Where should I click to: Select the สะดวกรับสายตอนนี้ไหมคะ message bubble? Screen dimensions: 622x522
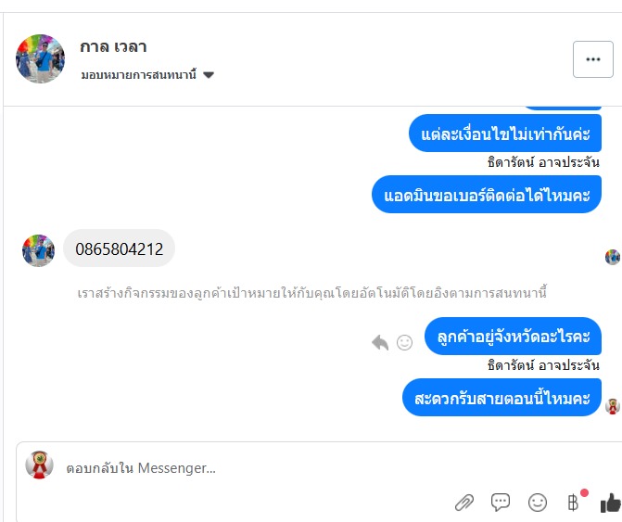[501, 399]
